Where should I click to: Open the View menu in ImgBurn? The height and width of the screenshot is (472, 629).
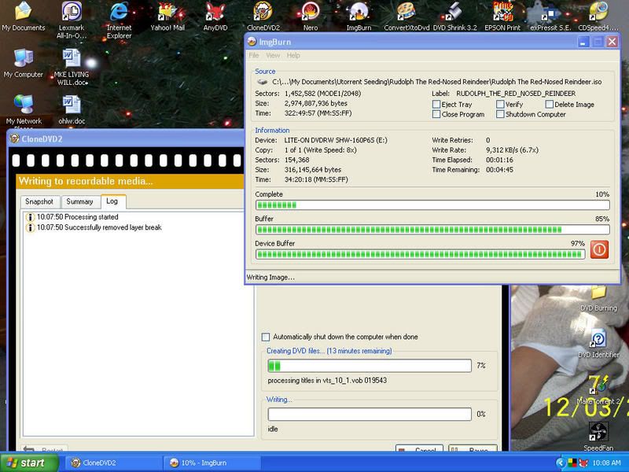(x=273, y=55)
